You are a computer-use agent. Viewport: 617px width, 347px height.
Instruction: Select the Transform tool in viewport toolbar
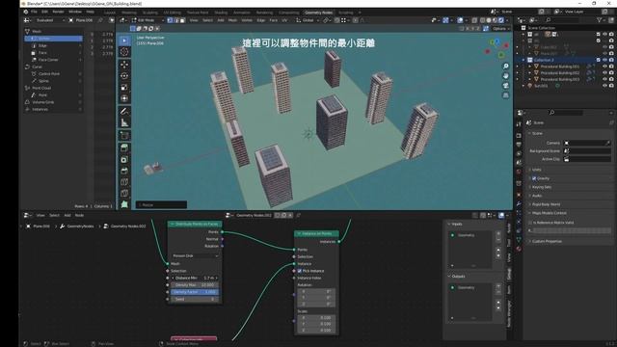coord(124,98)
